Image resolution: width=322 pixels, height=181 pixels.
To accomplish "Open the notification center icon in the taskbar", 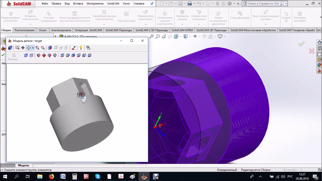I will [315, 177].
